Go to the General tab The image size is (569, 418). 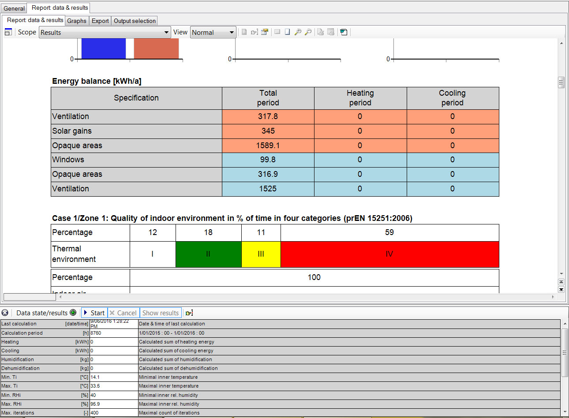[x=14, y=8]
